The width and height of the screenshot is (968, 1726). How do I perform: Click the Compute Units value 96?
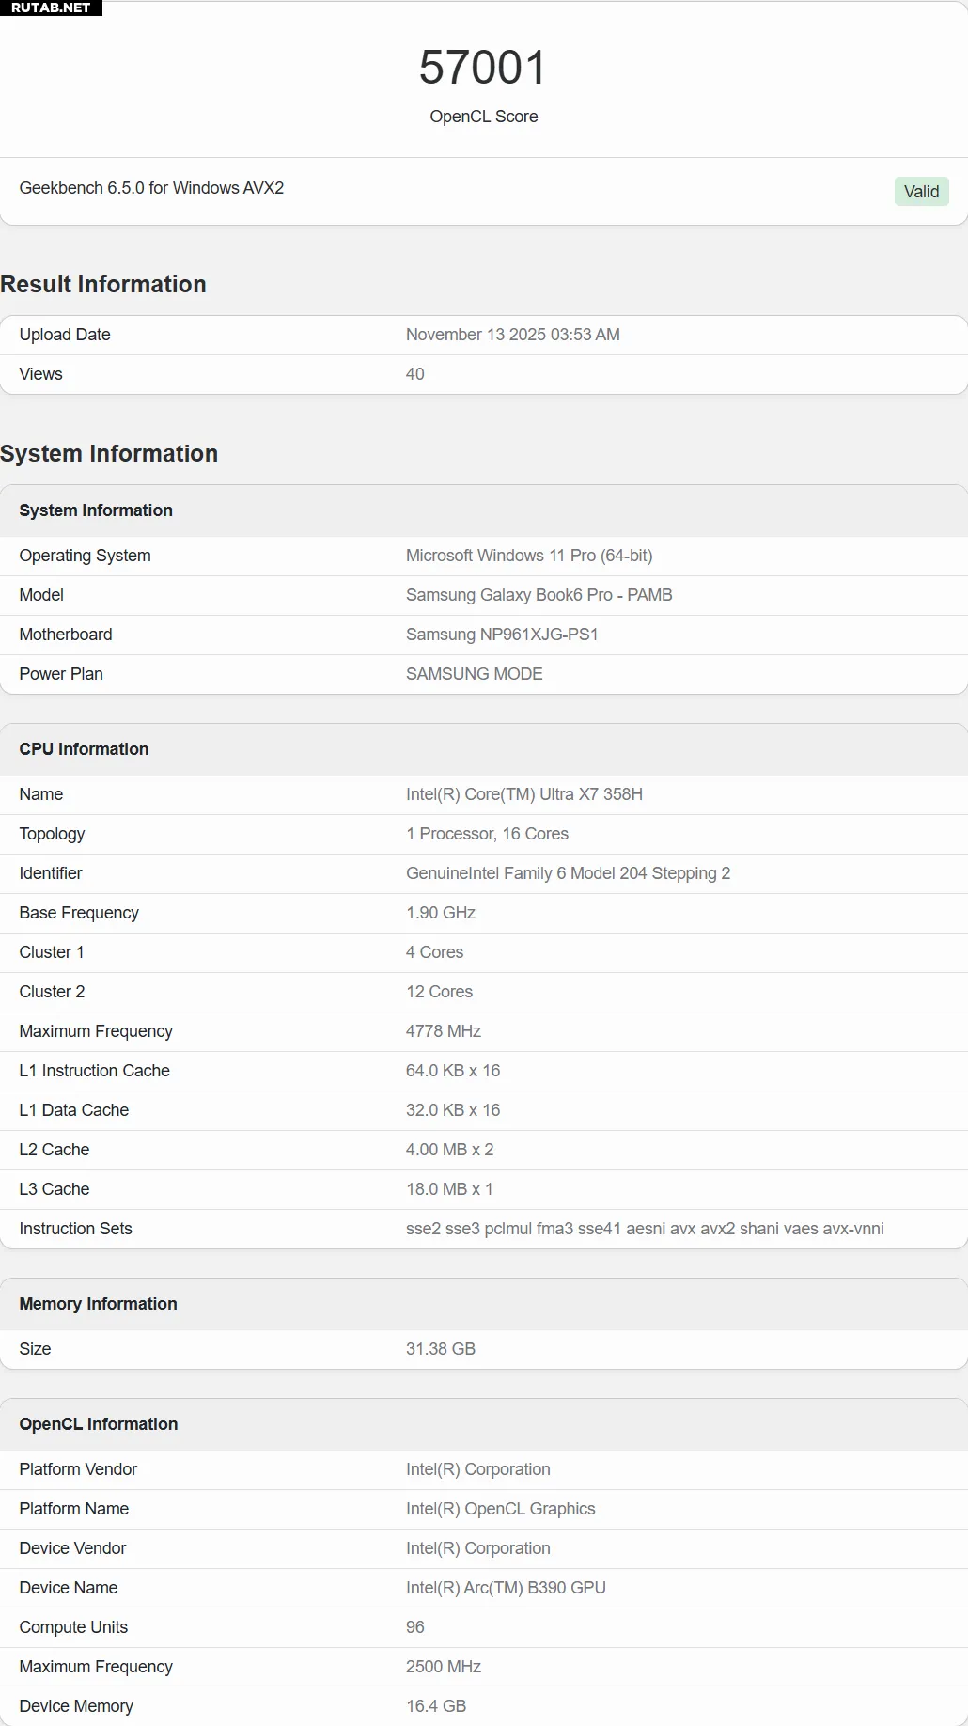414,1627
